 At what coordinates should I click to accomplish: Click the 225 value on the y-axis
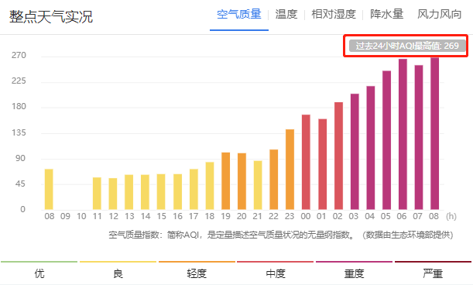19,81
